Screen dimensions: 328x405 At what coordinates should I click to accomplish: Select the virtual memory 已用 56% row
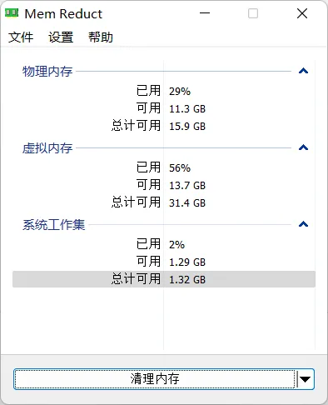click(x=164, y=167)
